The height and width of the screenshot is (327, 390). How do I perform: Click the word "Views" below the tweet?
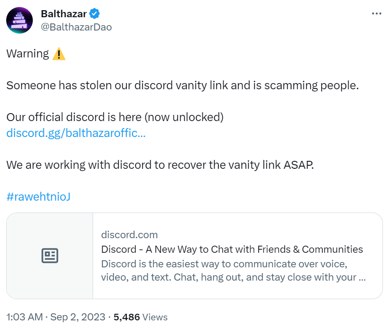pyautogui.click(x=155, y=317)
